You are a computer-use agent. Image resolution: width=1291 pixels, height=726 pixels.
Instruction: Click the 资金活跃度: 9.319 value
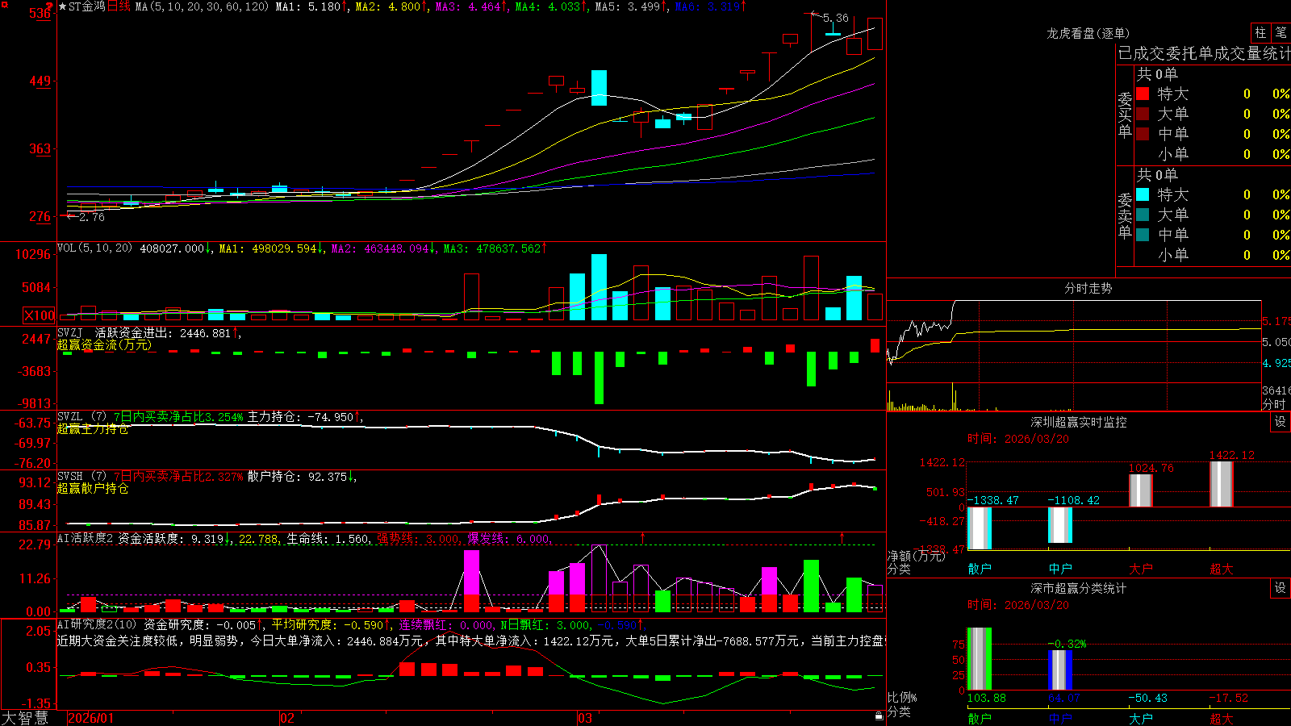tap(174, 538)
